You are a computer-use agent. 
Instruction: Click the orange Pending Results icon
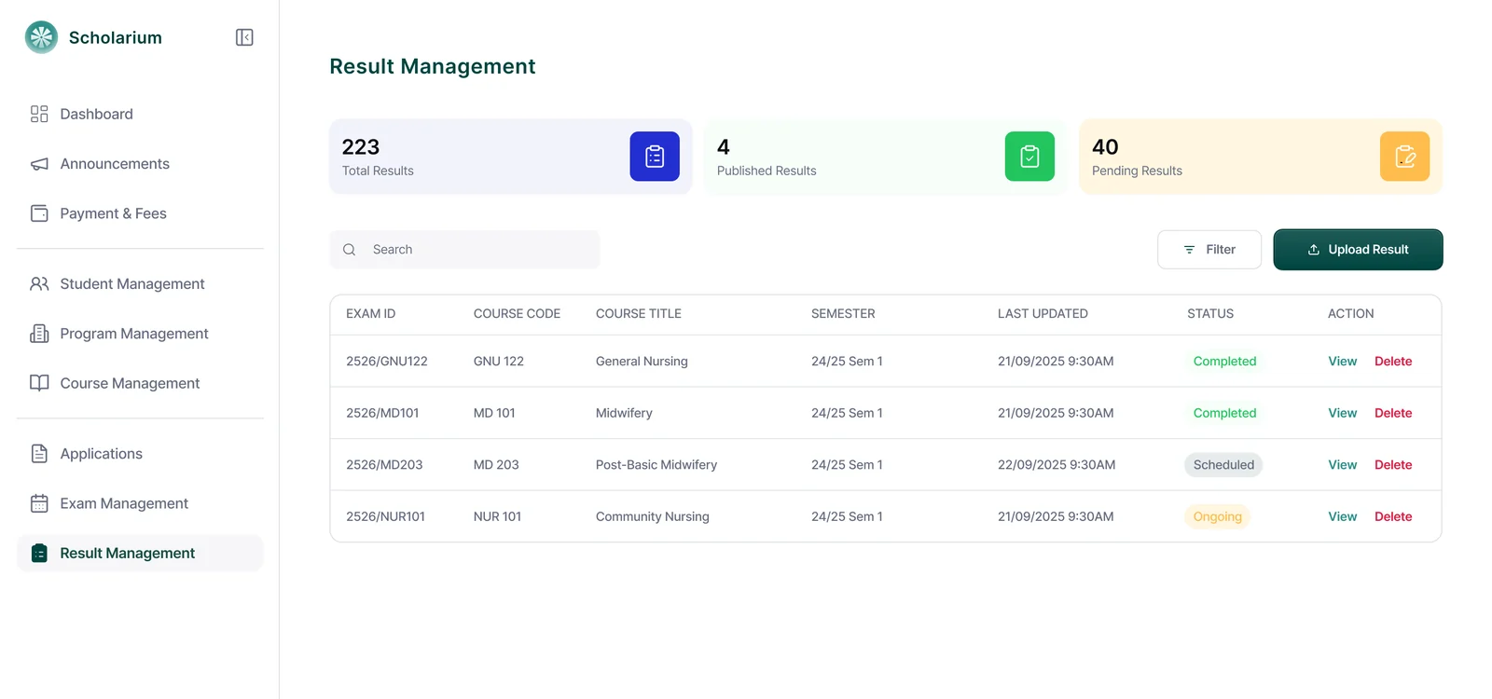pyautogui.click(x=1404, y=157)
